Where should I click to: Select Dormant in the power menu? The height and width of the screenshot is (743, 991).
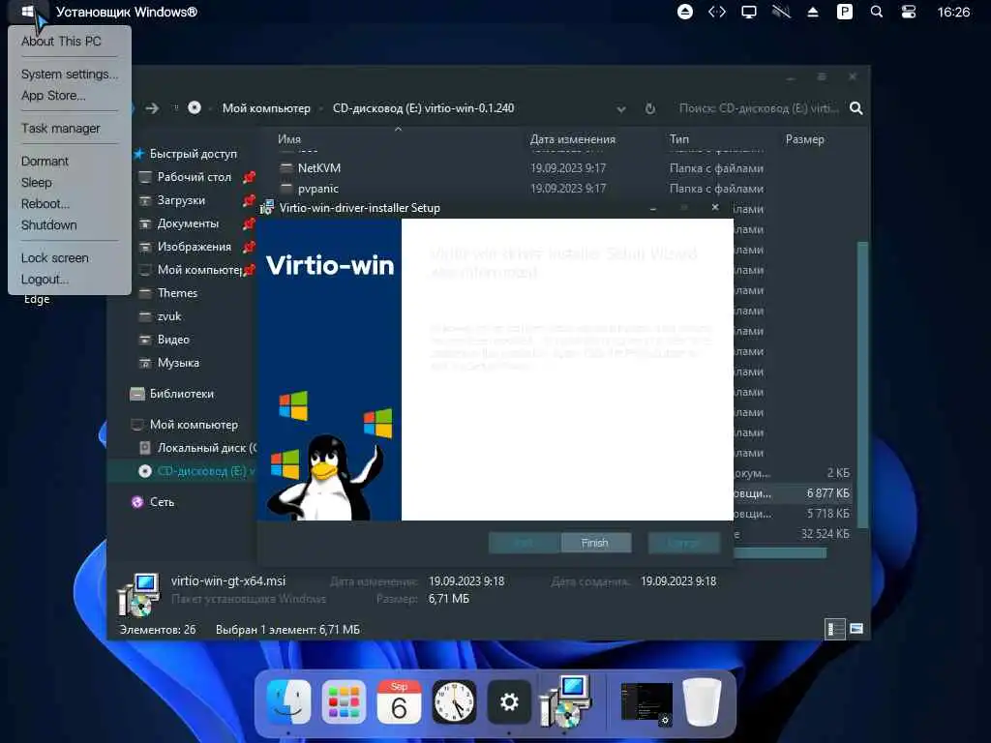click(45, 162)
